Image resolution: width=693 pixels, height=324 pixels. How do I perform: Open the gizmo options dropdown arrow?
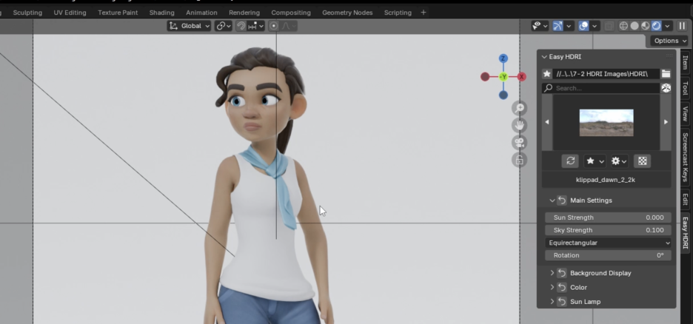569,26
